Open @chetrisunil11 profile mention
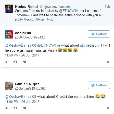The height and width of the screenshot is (114, 114). 92,45
